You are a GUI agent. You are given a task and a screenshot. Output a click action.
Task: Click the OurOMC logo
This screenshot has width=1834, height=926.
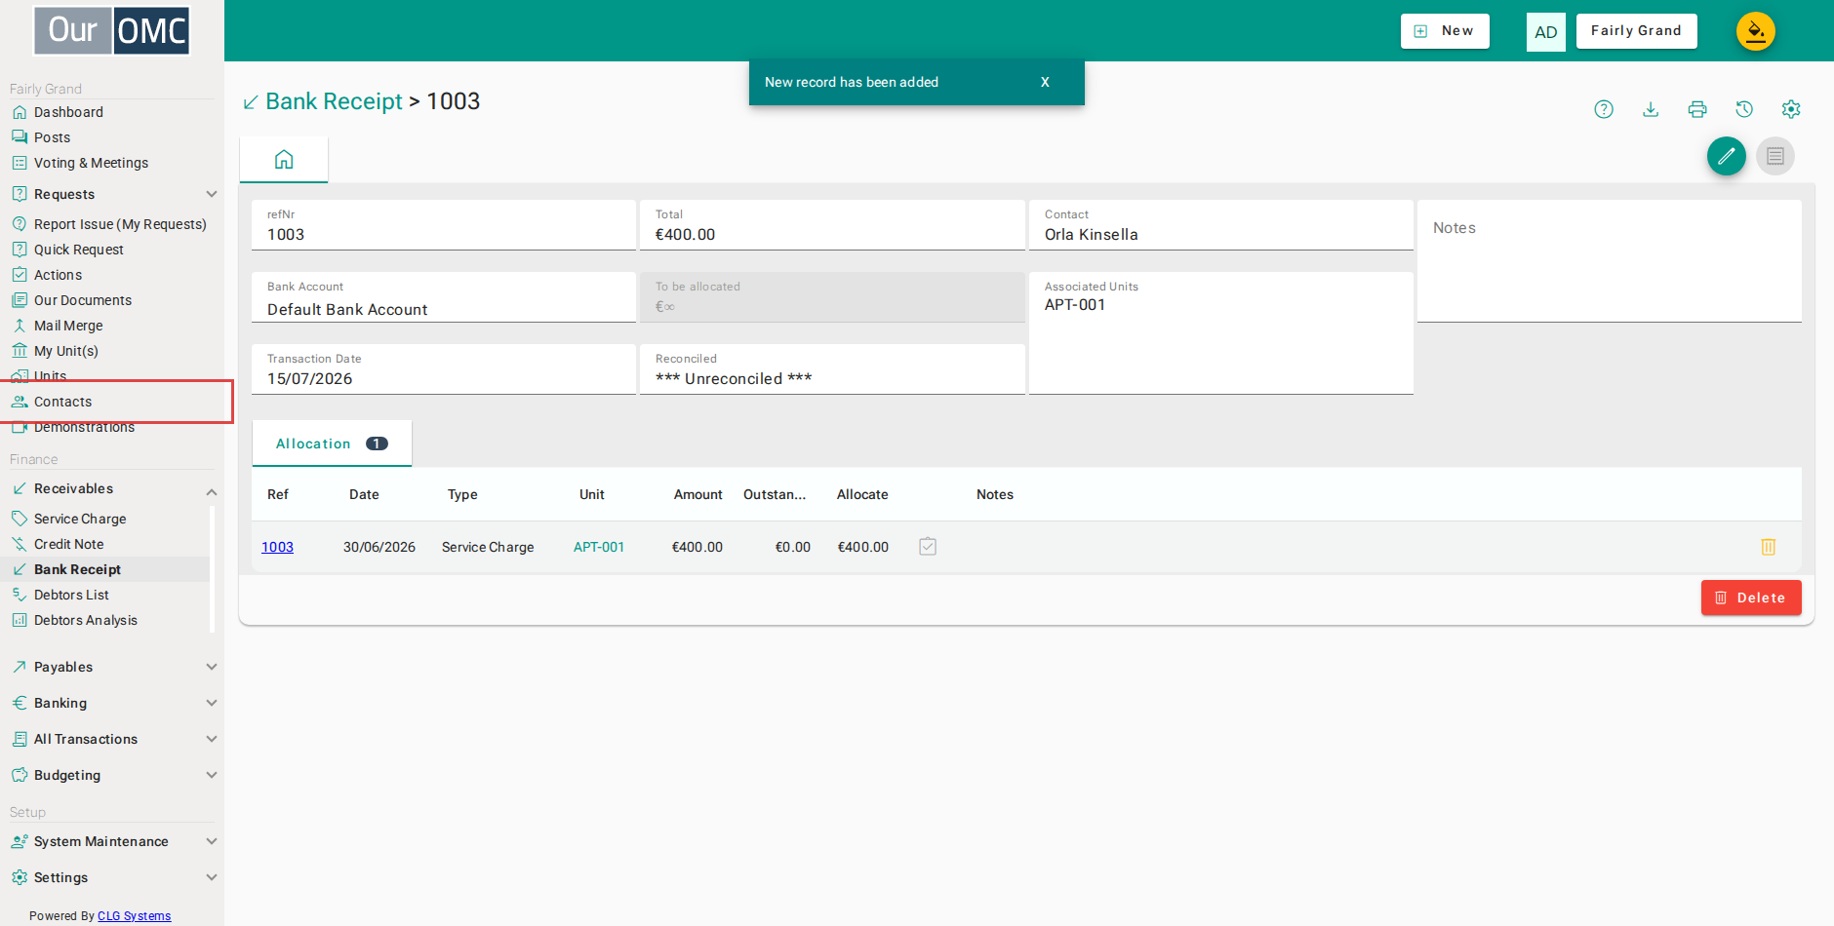pyautogui.click(x=111, y=30)
